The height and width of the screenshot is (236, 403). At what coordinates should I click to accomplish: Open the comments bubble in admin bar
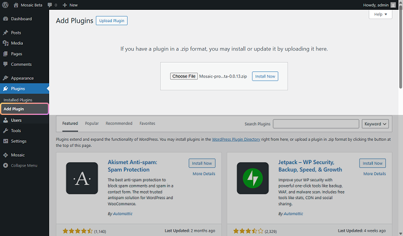tap(50, 5)
